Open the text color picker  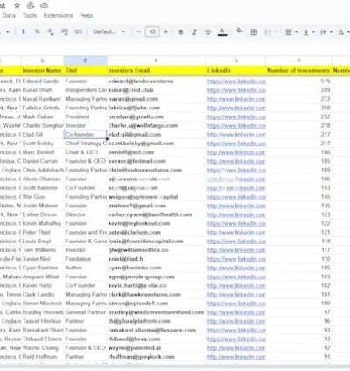click(222, 31)
